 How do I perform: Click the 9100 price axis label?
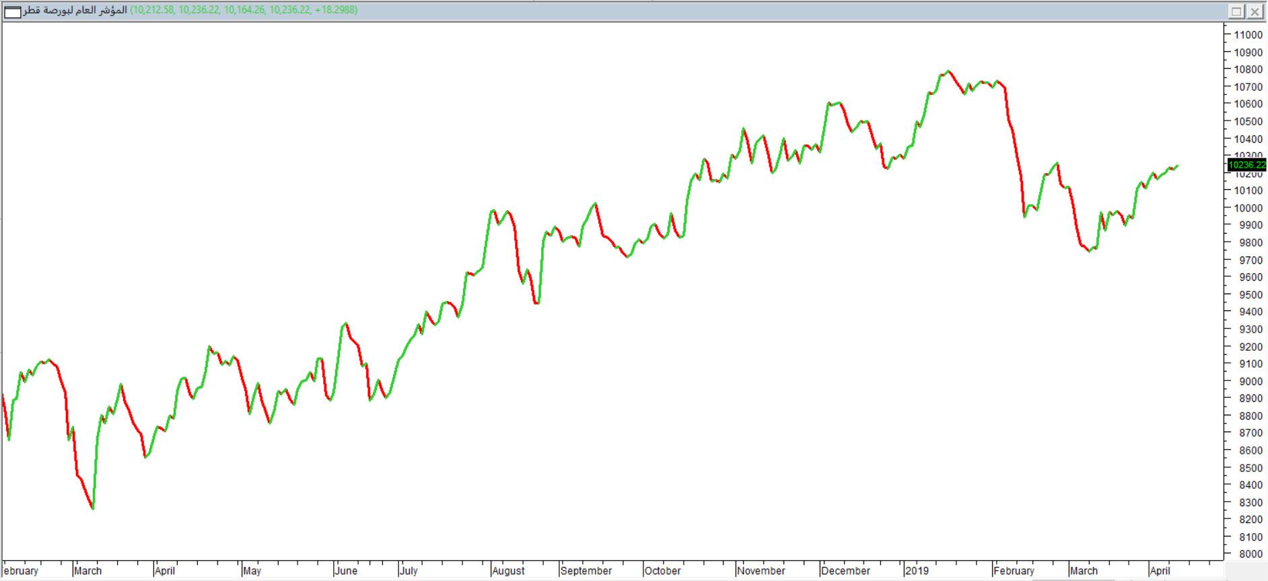[1251, 364]
